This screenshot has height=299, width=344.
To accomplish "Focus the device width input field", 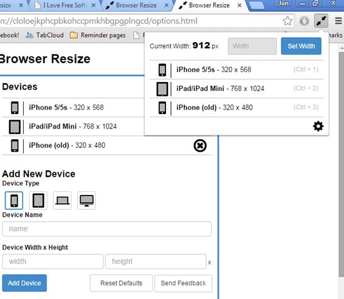I will click(x=53, y=261).
